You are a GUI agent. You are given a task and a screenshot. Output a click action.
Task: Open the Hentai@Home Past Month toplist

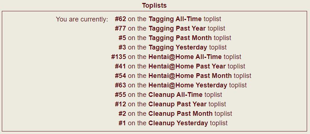point(190,76)
